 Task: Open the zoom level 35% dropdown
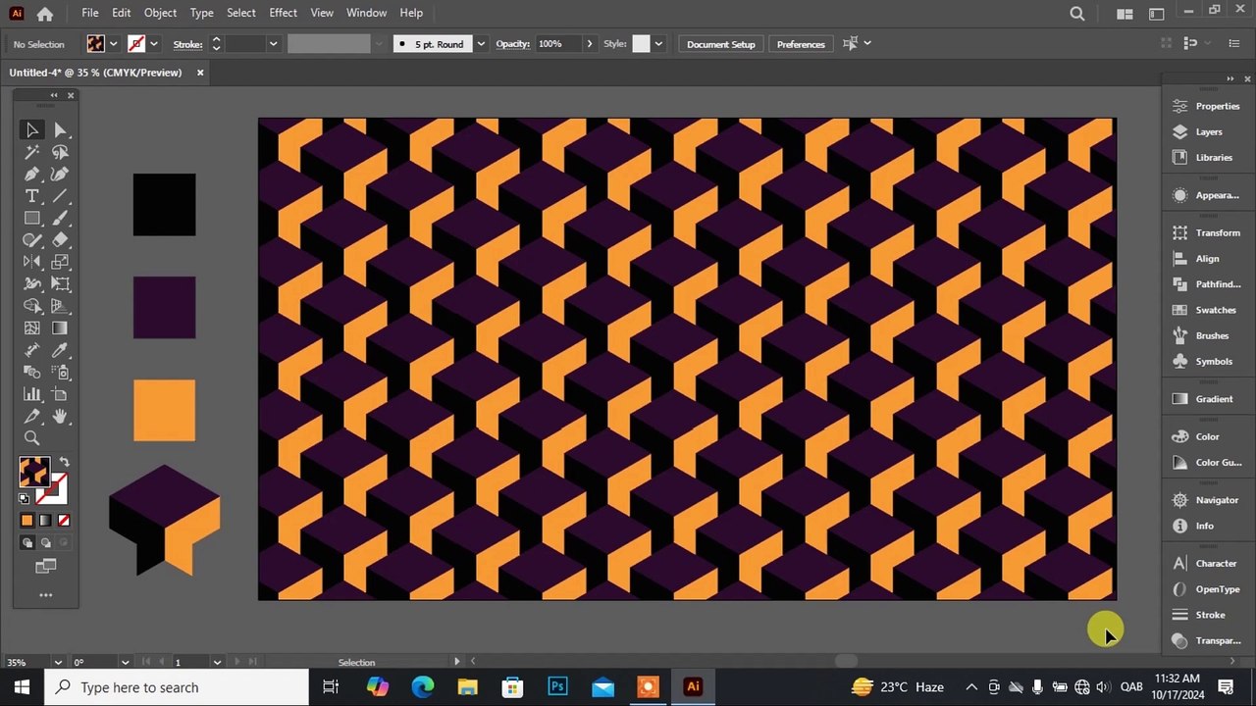tap(58, 663)
